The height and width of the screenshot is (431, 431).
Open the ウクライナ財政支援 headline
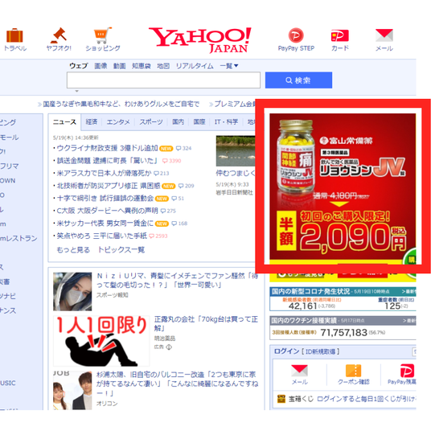[x=107, y=148]
